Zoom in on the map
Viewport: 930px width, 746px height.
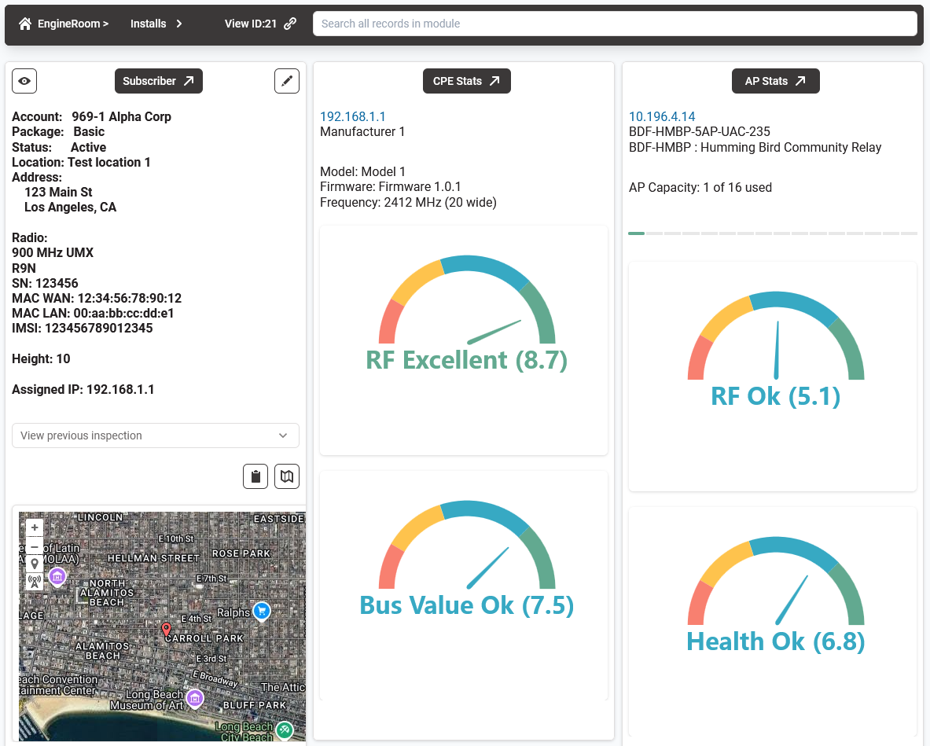coord(35,527)
